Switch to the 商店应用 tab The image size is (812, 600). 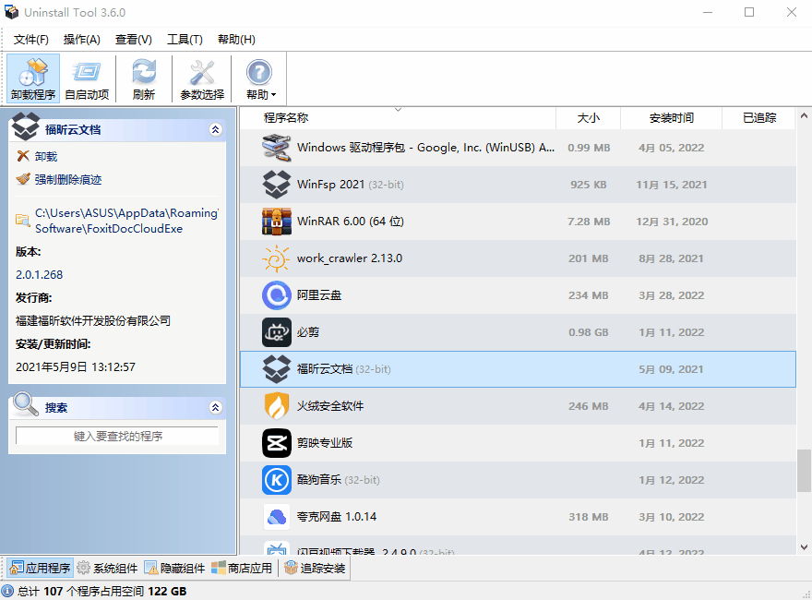[242, 568]
